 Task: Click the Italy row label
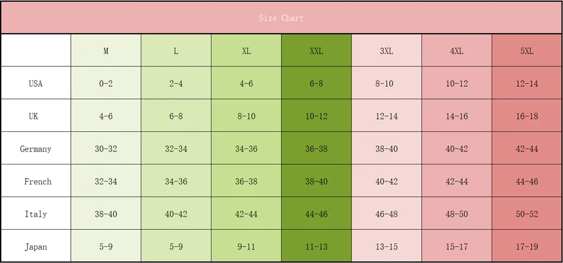(36, 214)
